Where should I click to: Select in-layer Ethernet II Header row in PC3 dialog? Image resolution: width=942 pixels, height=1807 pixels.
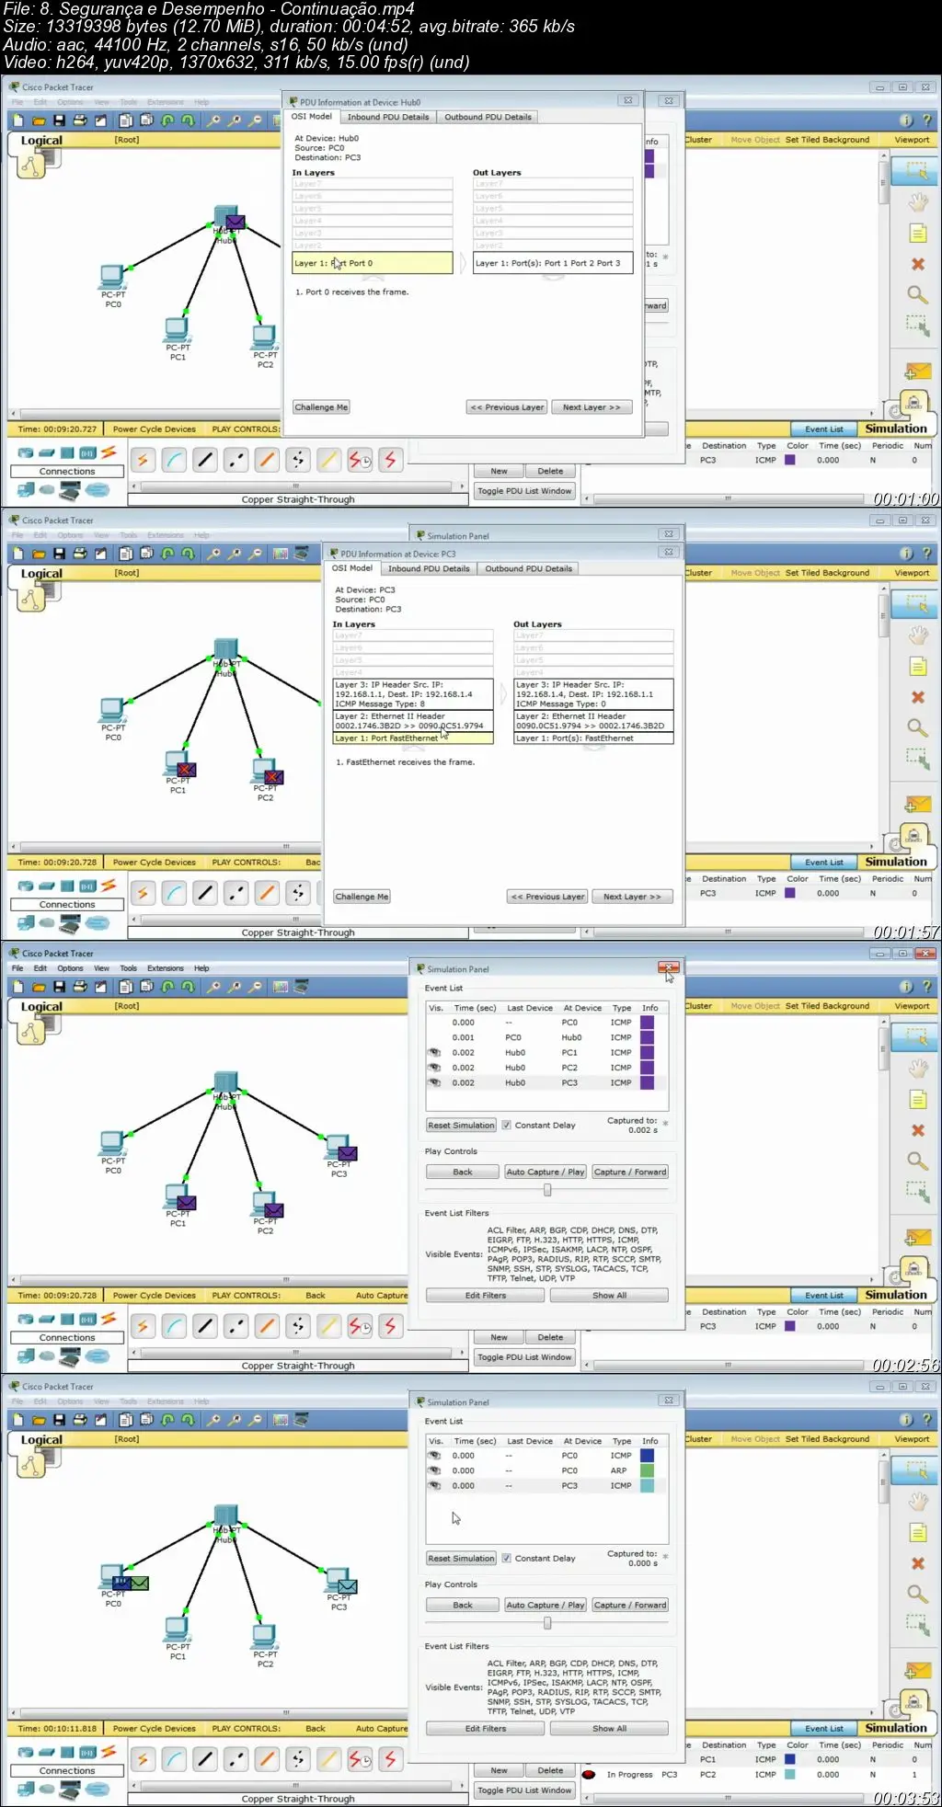[413, 721]
